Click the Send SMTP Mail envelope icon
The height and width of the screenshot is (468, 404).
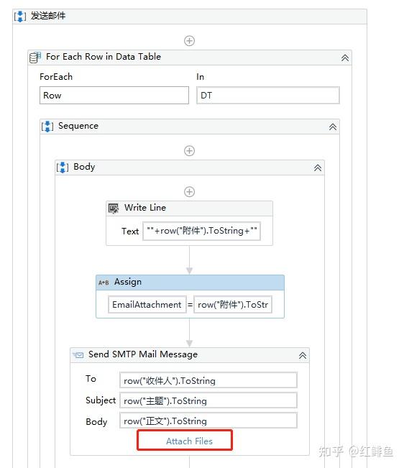click(x=78, y=355)
